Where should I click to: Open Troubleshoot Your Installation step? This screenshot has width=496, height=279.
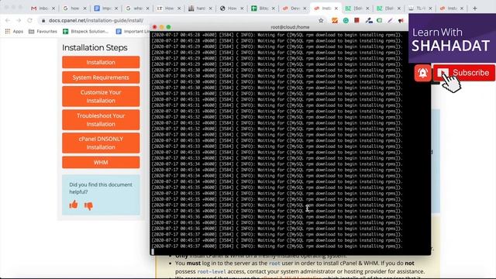(101, 120)
